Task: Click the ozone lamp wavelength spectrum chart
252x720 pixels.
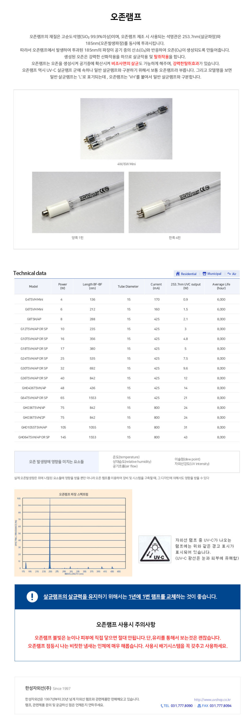Action: [73, 533]
